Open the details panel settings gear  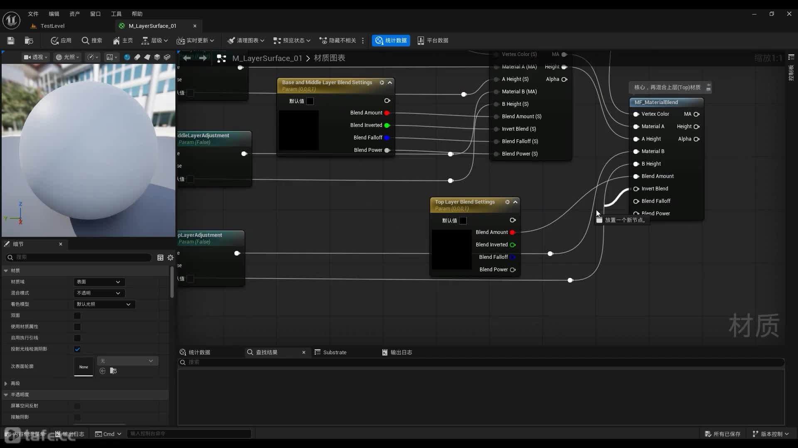click(x=170, y=258)
